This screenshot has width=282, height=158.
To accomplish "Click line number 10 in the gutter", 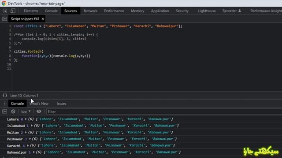I will (9, 65).
